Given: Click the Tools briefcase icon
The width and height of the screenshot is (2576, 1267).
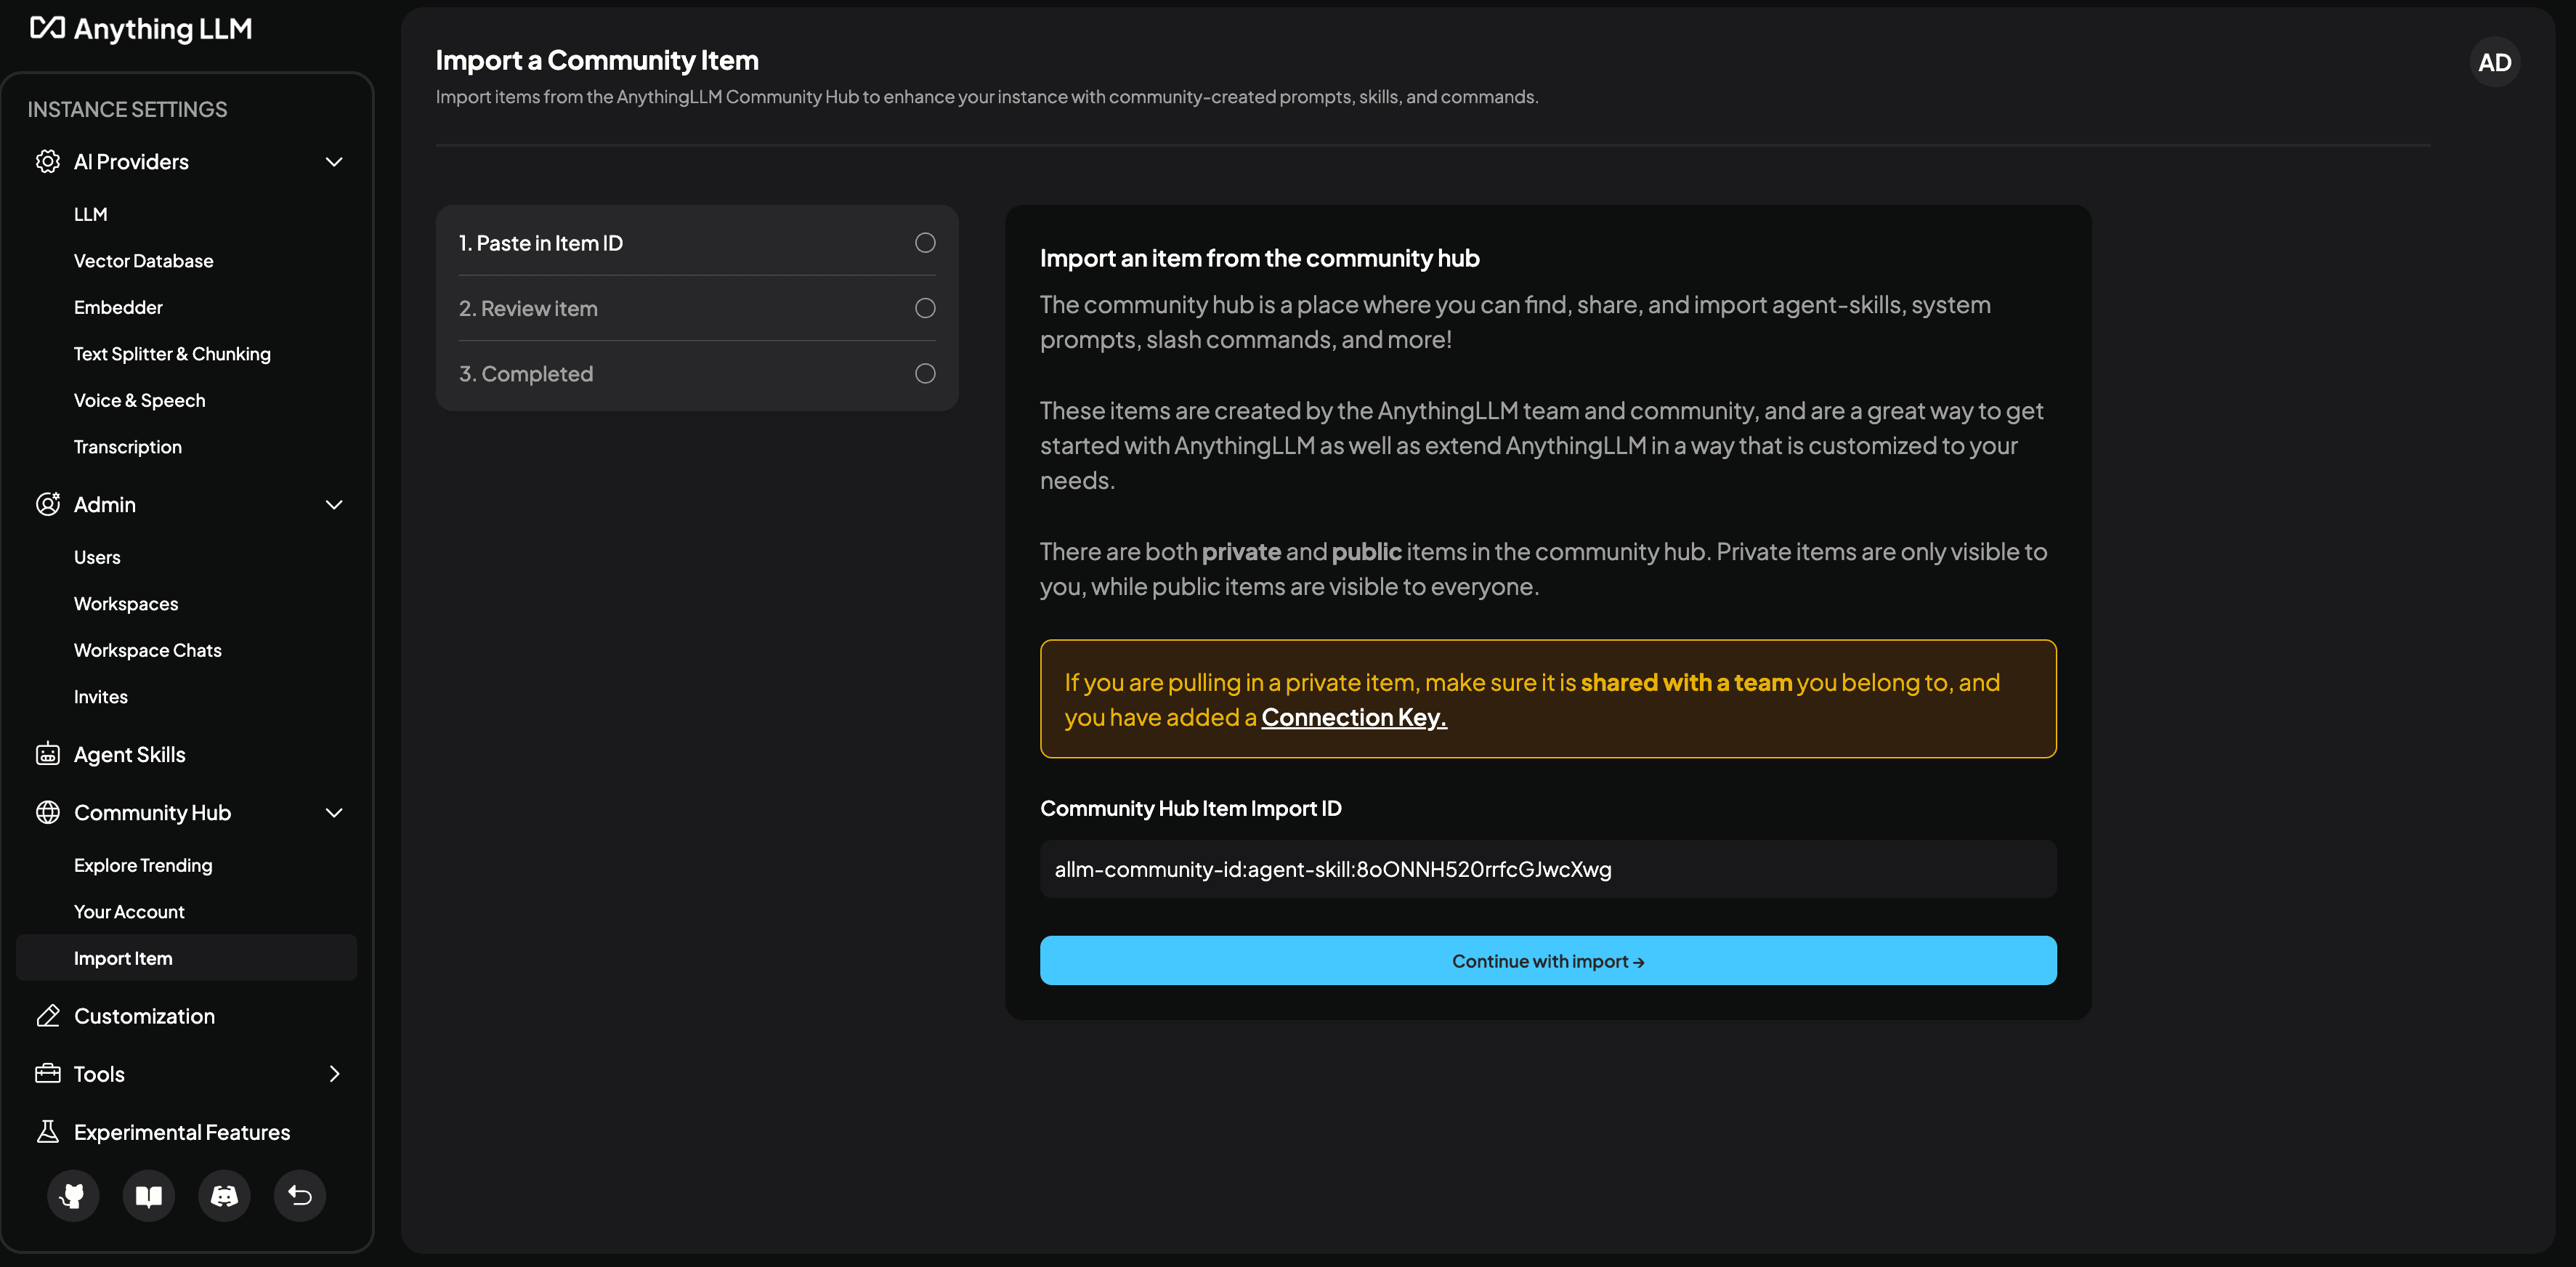Looking at the screenshot, I should 48,1074.
